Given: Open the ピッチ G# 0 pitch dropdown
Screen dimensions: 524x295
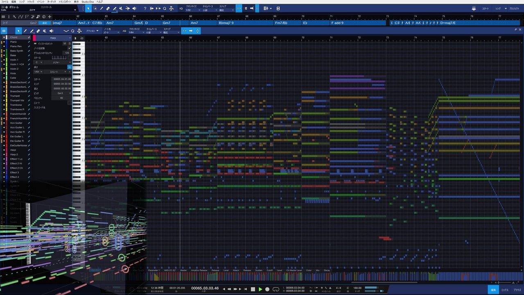Looking at the screenshot, I should point(62,93).
